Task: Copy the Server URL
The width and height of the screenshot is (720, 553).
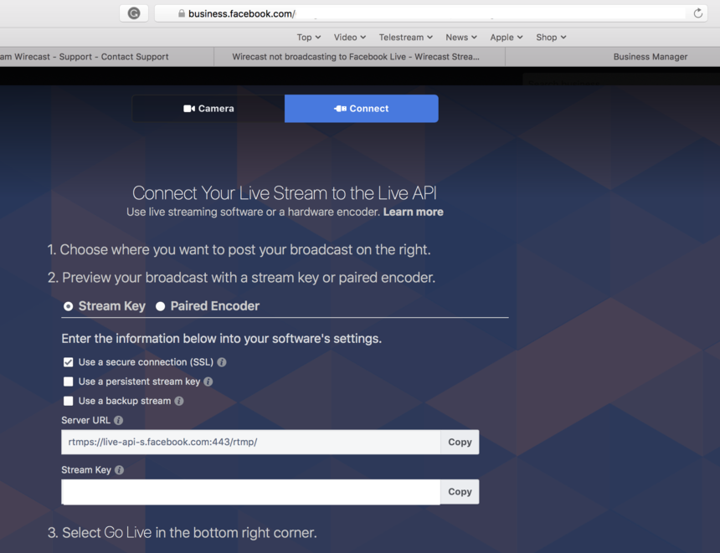Action: (460, 442)
